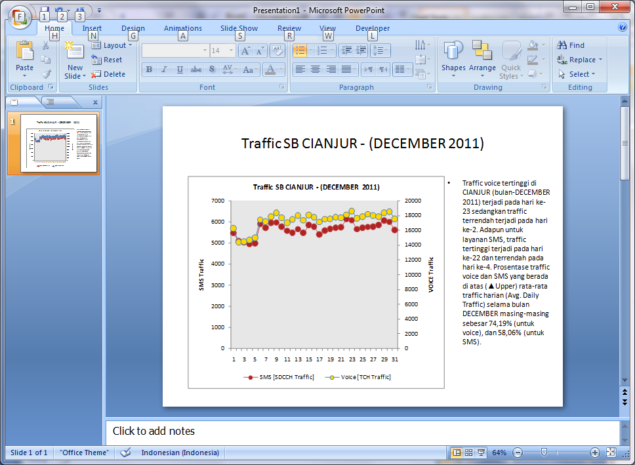Viewport: 635px width, 465px height.
Task: Open Shape Outline pen icon
Action: click(533, 60)
